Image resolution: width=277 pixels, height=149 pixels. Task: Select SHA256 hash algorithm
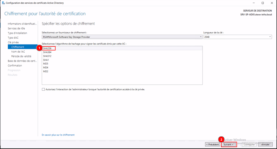click(47, 48)
